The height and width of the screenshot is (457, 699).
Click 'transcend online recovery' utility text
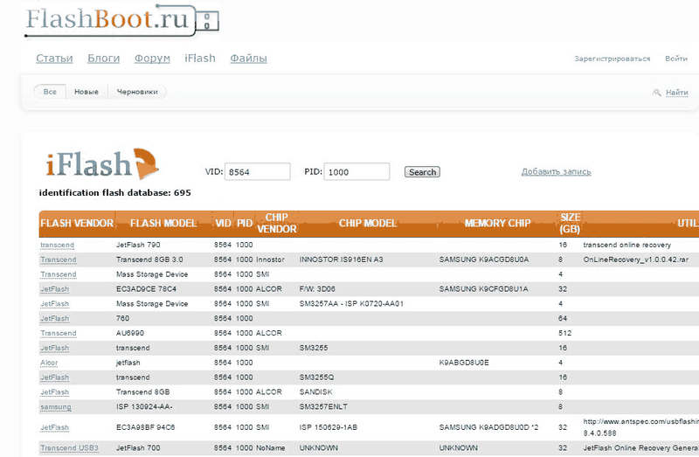coord(626,245)
